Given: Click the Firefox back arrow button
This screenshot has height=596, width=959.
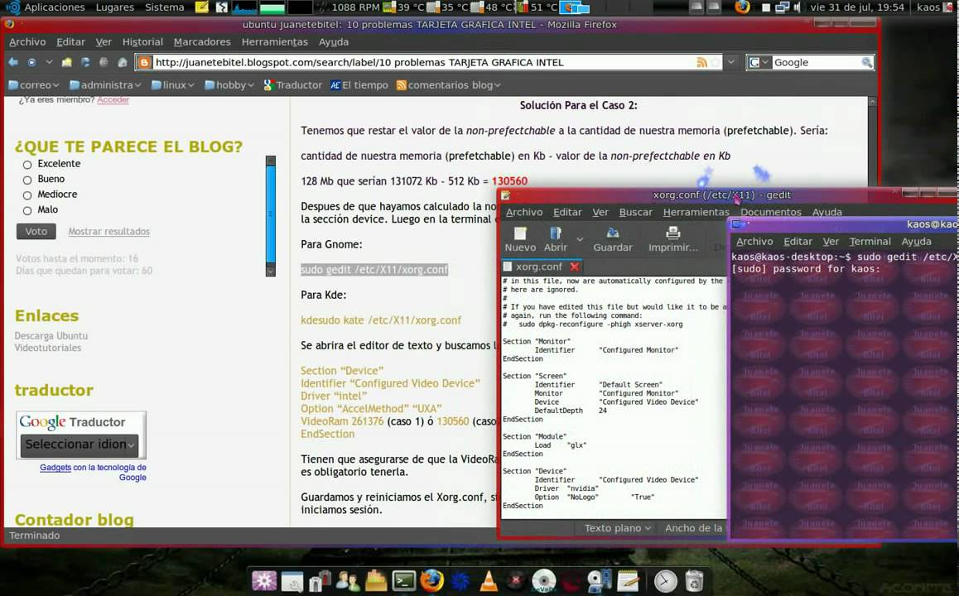Looking at the screenshot, I should pos(13,62).
